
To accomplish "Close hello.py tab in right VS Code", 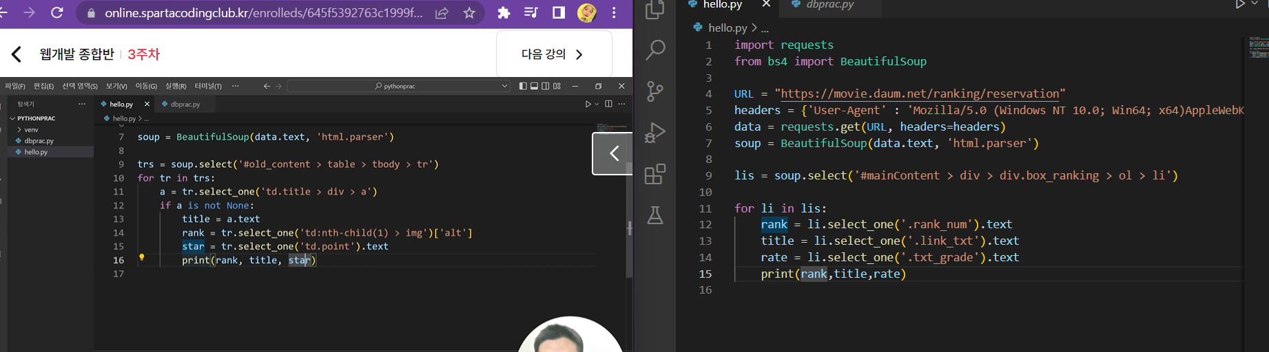I will tap(766, 4).
